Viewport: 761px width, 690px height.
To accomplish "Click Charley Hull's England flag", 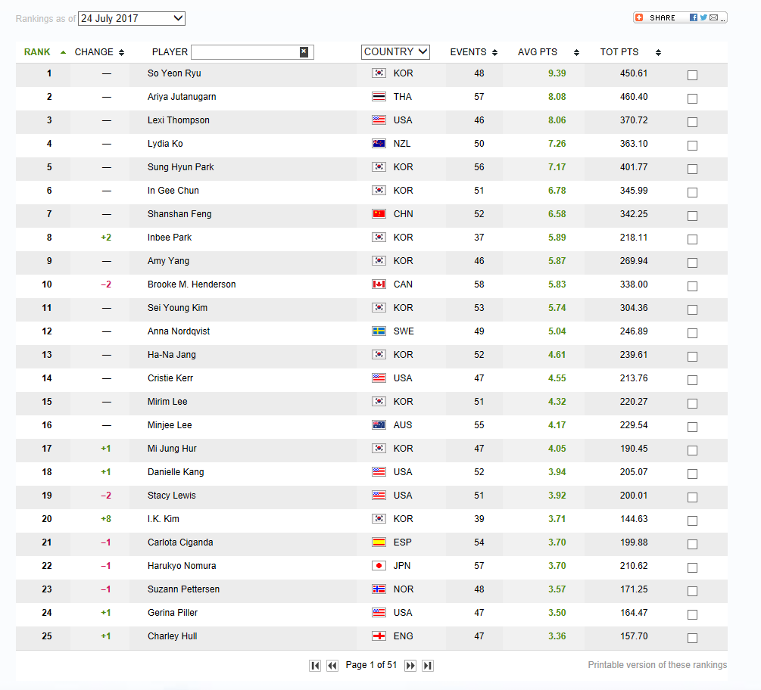I will (379, 636).
